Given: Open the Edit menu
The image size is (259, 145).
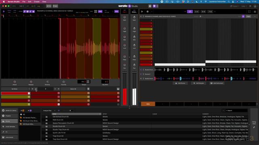Looking at the screenshot, I should (x=30, y=2).
